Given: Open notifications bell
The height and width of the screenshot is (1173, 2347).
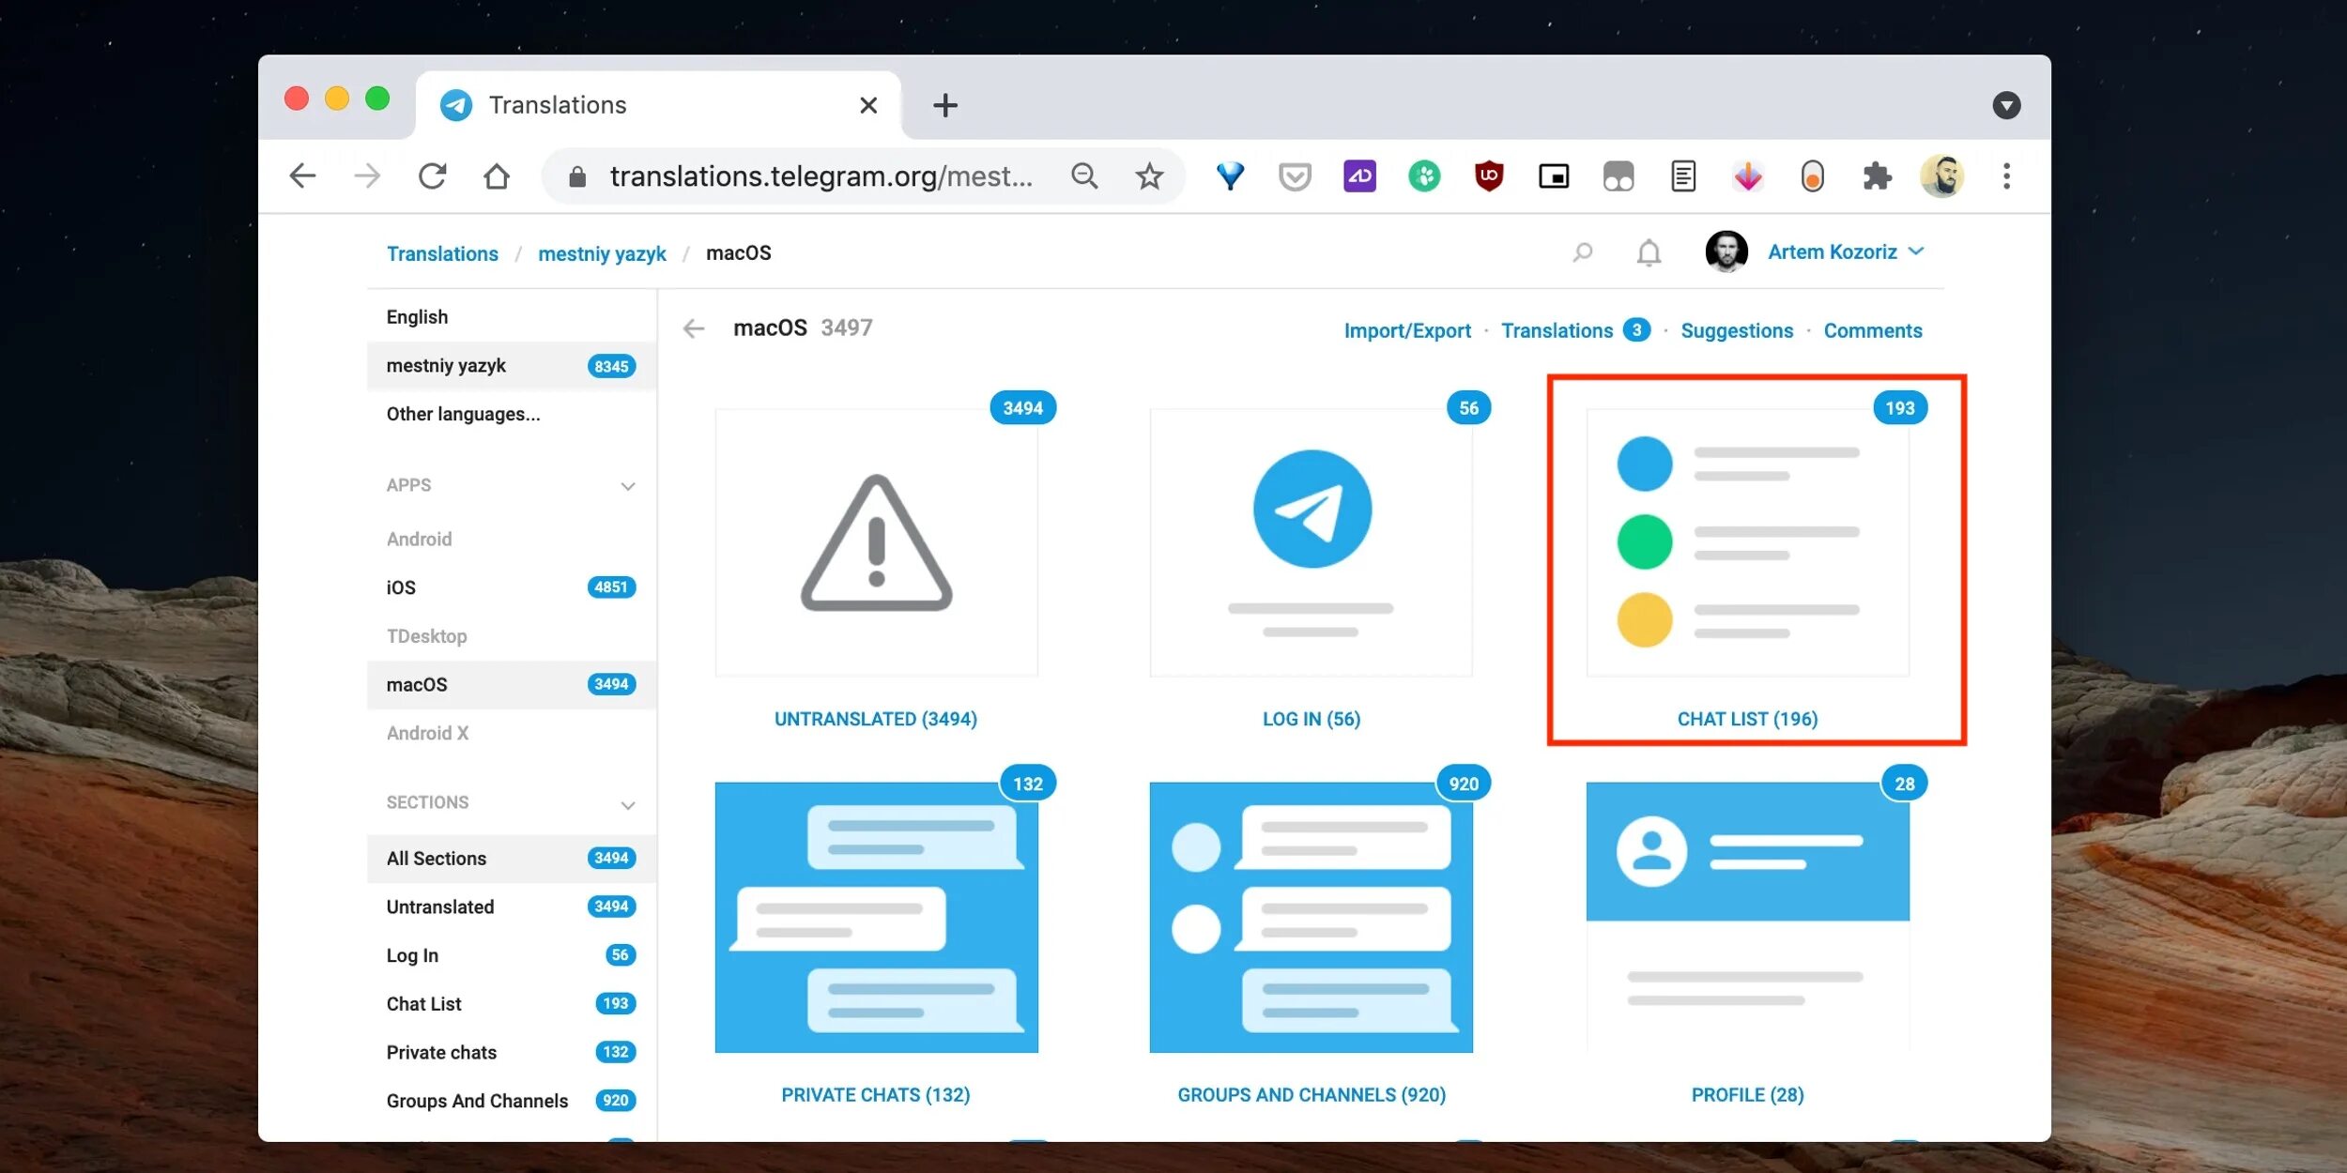Looking at the screenshot, I should point(1649,252).
